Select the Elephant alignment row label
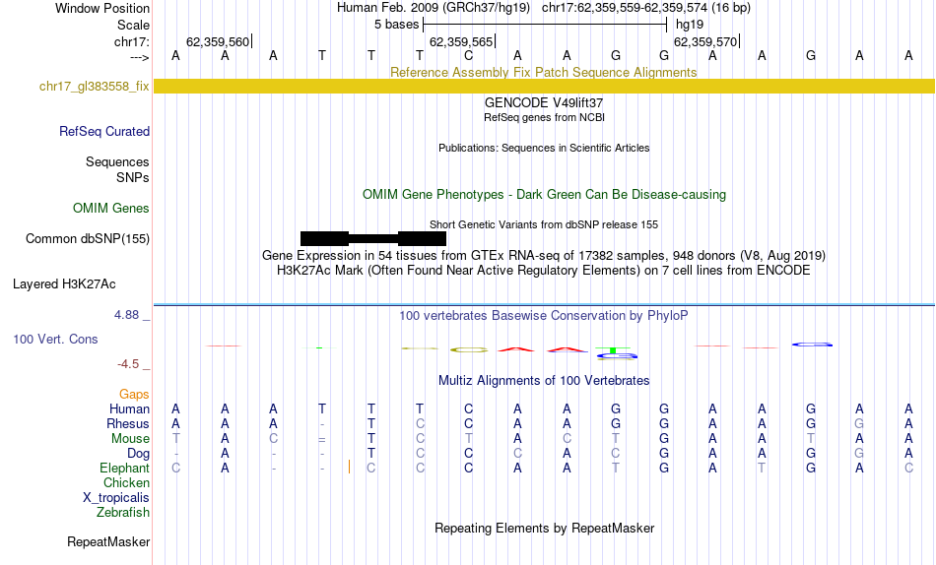Image resolution: width=936 pixels, height=565 pixels. pos(125,469)
